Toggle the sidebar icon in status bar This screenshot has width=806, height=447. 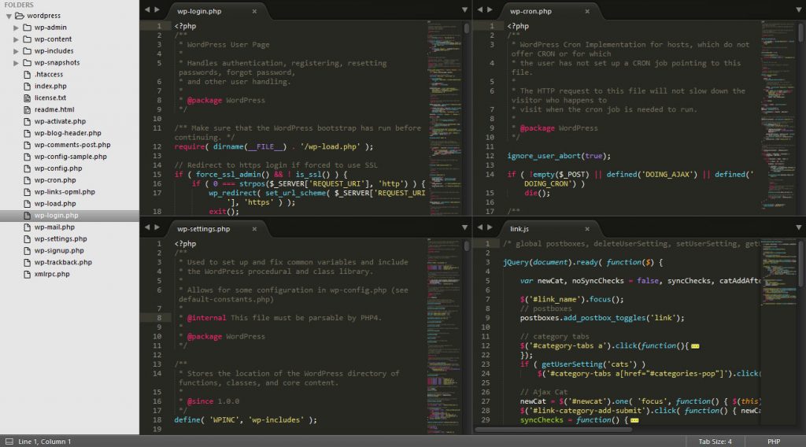[x=8, y=441]
